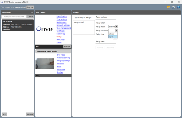This screenshot has width=182, height=118.
Task: Open the wrench and screwdriver settings icon
Action: coord(174,7)
